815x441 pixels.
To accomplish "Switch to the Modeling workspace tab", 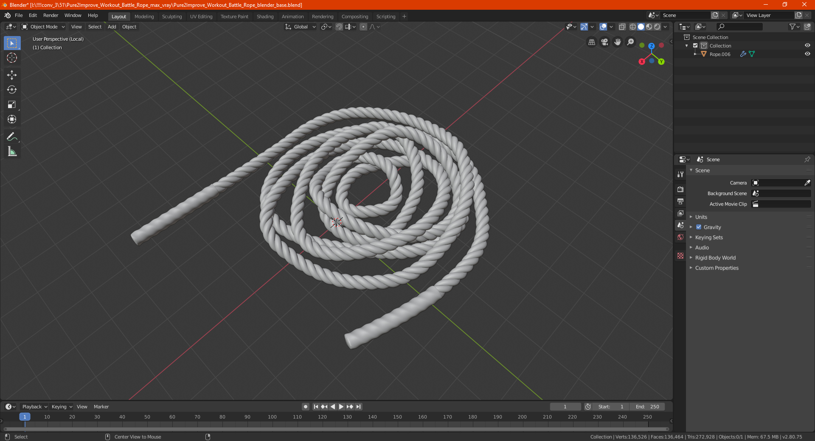I will [144, 17].
